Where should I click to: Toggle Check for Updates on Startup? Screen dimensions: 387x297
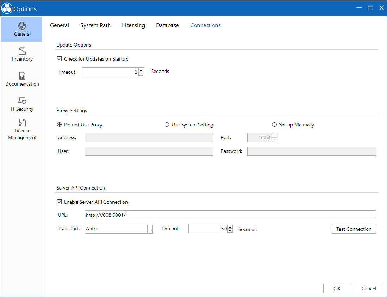(x=59, y=59)
